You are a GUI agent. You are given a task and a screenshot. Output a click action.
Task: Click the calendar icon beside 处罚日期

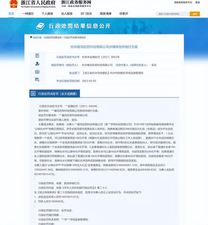(x=37, y=79)
